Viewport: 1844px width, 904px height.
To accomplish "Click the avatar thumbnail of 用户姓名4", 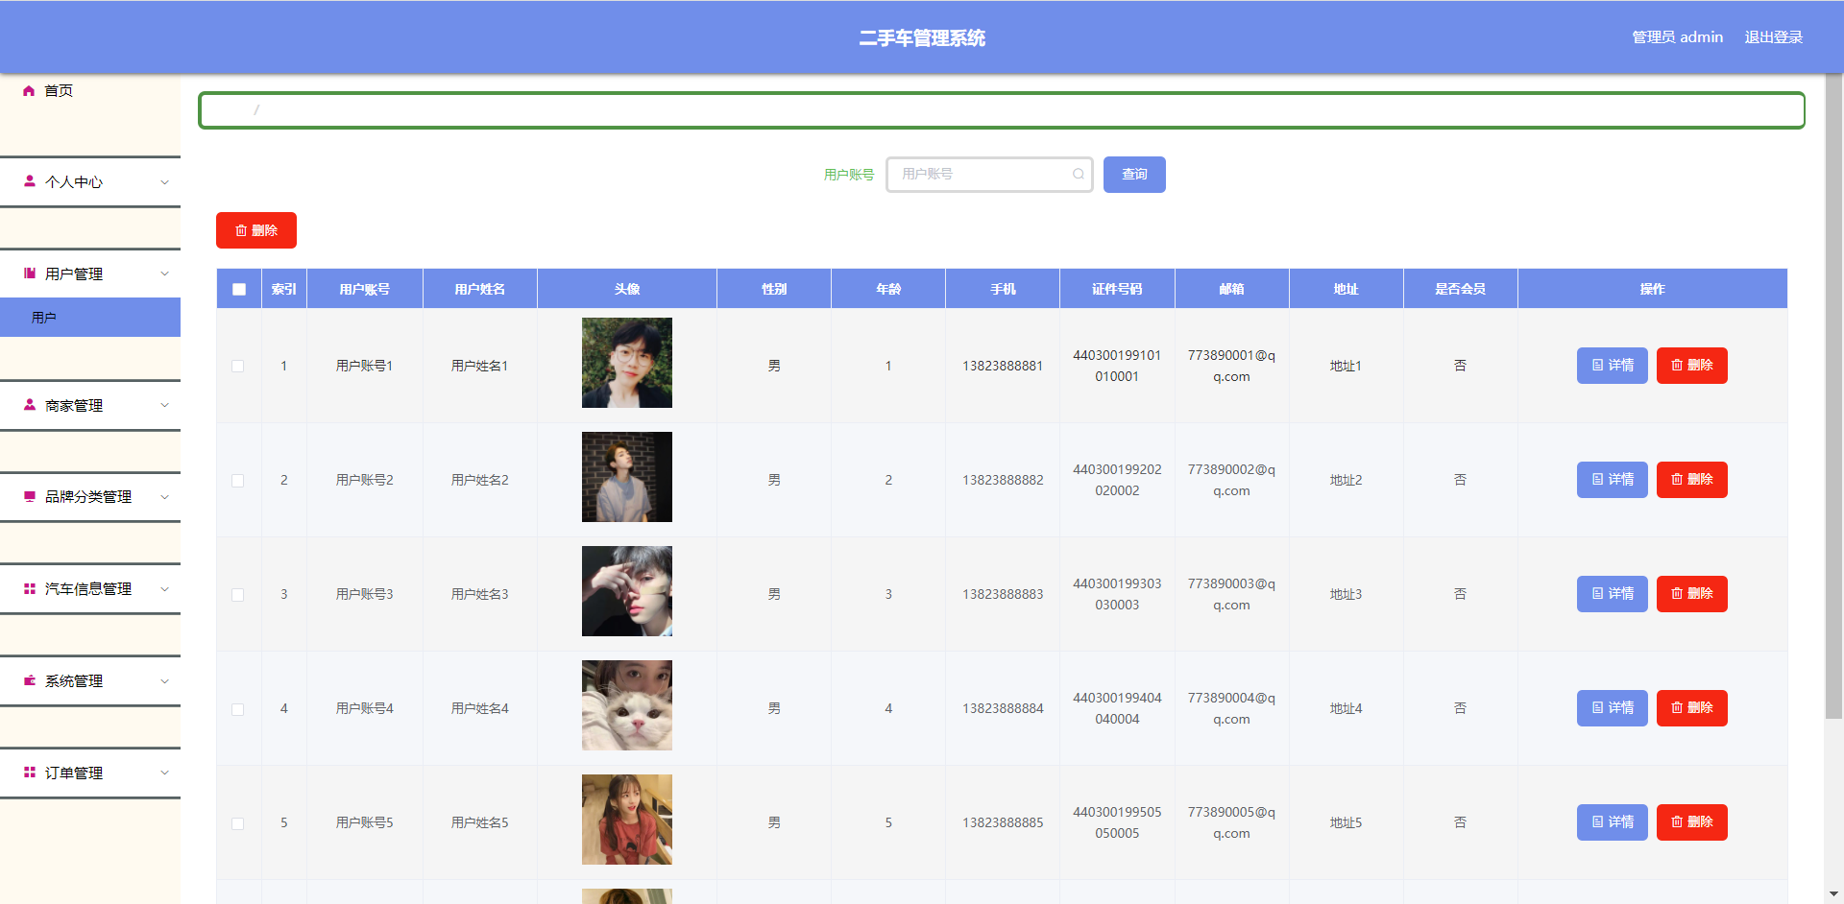I will (627, 705).
